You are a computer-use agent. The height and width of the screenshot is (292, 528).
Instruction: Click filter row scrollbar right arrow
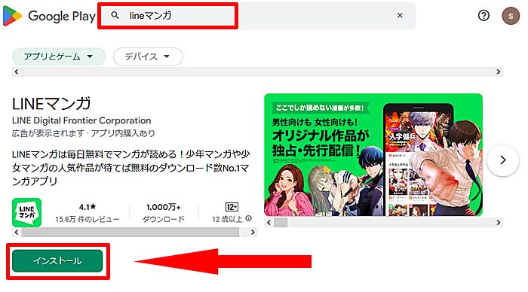click(499, 71)
